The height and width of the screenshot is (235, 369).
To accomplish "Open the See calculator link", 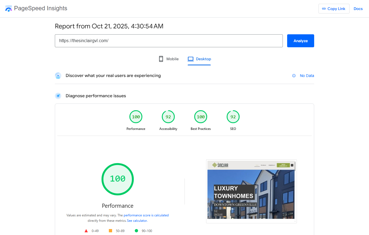I will tap(137, 220).
